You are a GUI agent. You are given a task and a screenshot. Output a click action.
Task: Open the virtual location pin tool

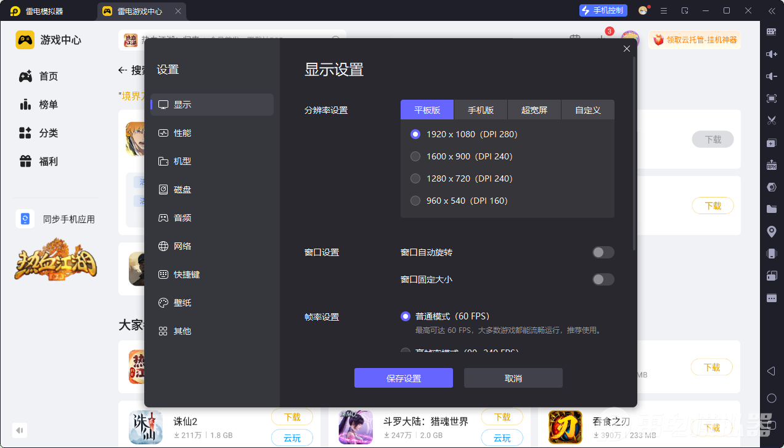click(x=772, y=231)
